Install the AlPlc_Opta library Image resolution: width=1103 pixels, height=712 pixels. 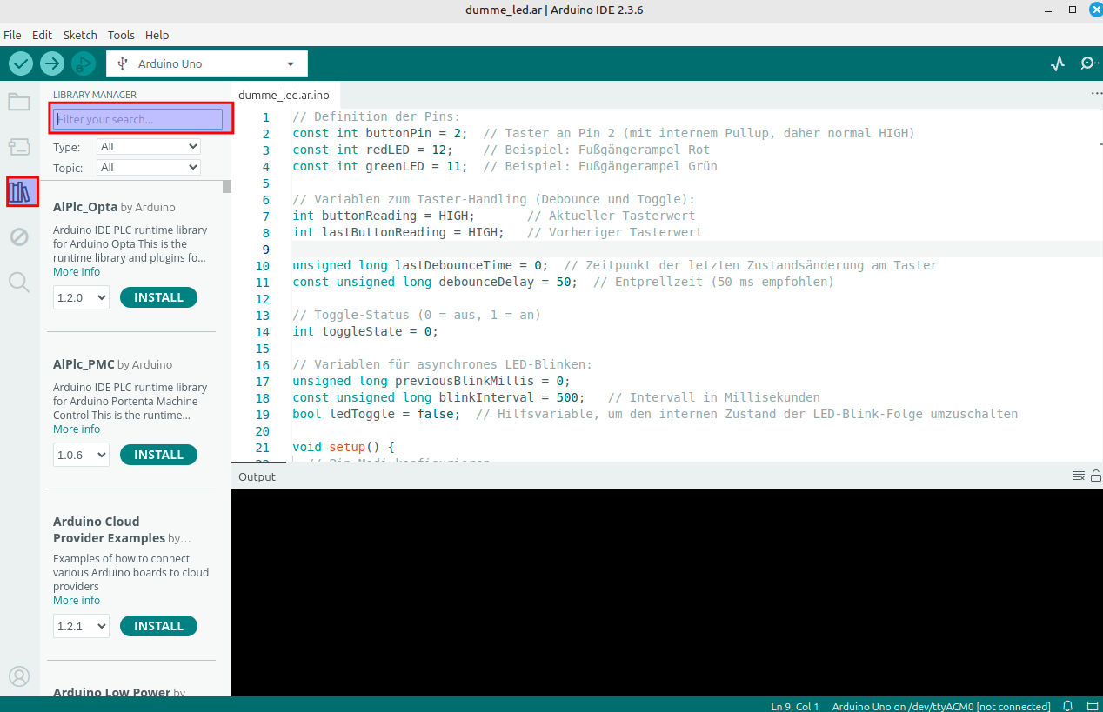click(158, 297)
